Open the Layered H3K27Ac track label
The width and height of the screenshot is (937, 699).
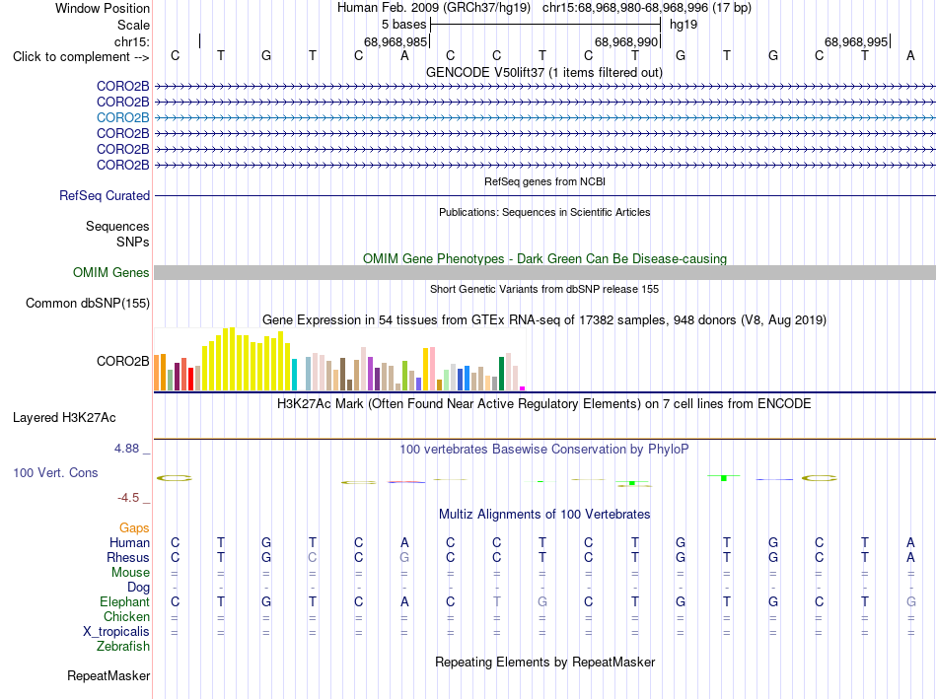pyautogui.click(x=64, y=418)
